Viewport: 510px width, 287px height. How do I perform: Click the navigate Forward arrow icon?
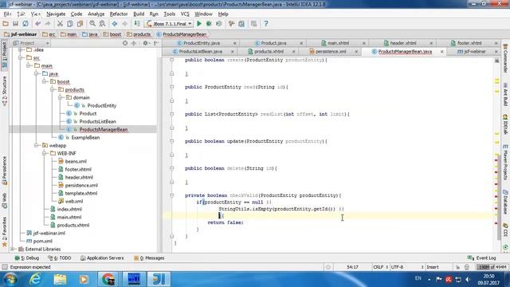[x=124, y=24]
